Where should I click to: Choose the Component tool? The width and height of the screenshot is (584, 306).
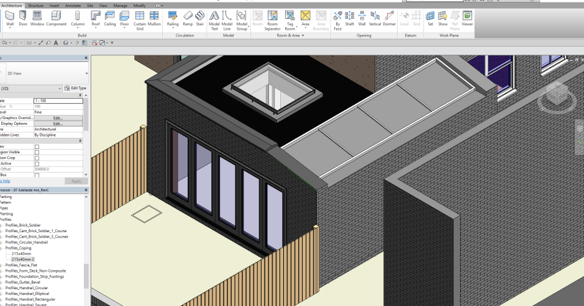click(57, 19)
